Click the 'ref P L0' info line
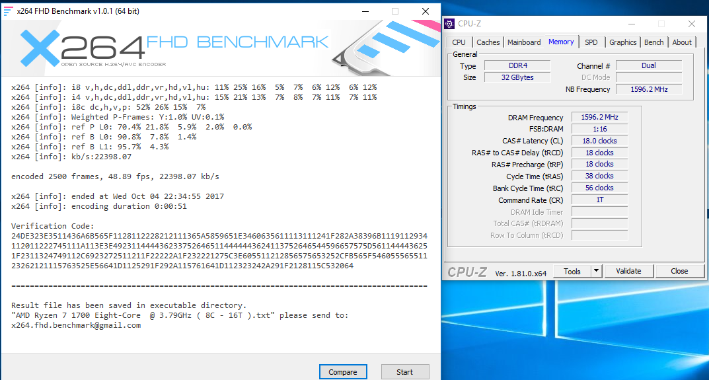 [131, 127]
